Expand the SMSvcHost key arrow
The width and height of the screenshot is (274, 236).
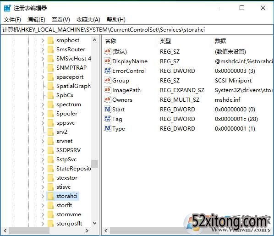point(43,59)
